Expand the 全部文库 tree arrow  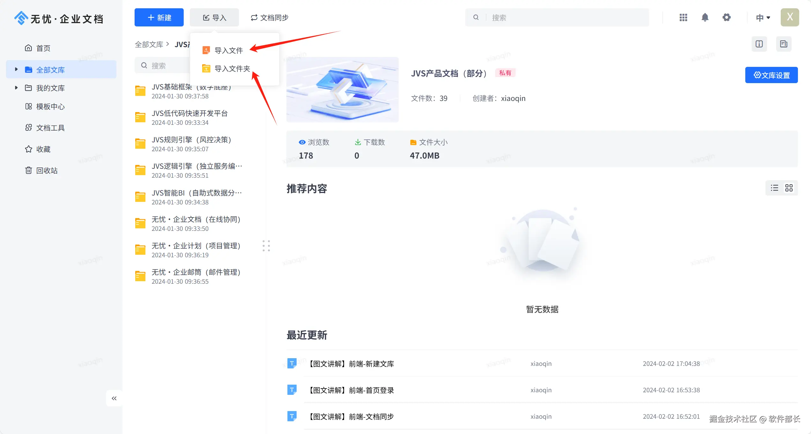pos(16,69)
